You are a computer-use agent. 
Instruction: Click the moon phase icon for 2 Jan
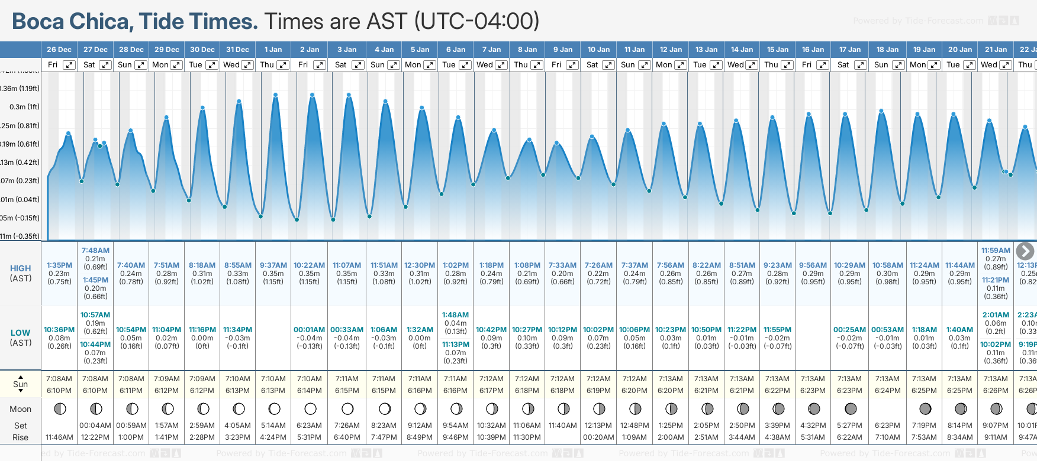310,408
